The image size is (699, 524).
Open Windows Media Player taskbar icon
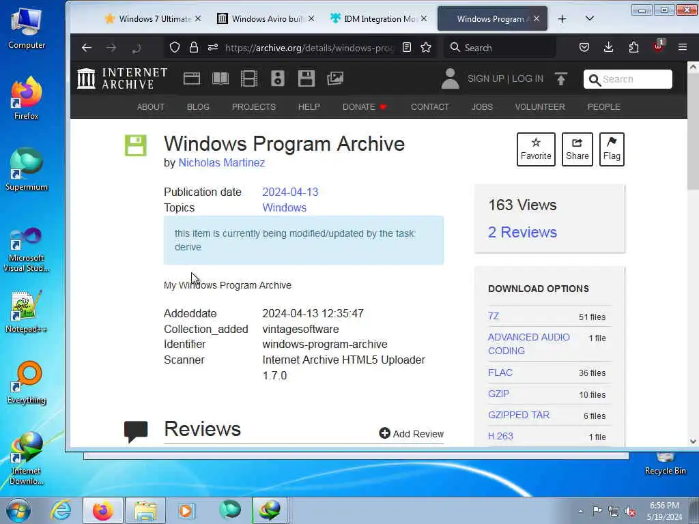[x=186, y=510]
